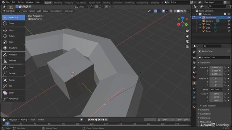Hide the Light object in outliner
Image resolution: width=232 pixels, height=130 pixels.
point(229,28)
